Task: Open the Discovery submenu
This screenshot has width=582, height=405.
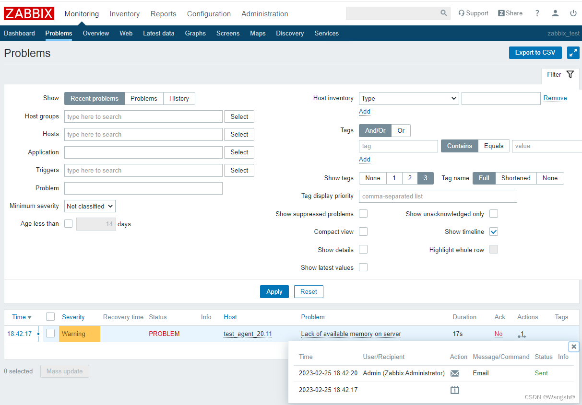Action: pos(290,33)
